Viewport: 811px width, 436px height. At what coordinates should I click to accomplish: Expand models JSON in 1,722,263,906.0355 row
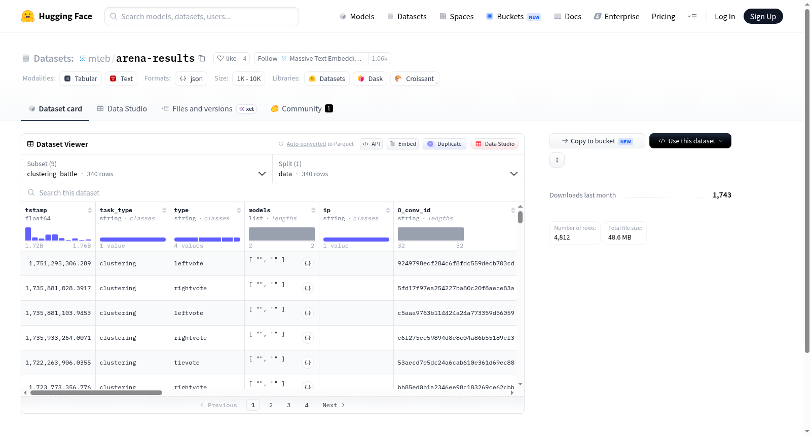308,363
